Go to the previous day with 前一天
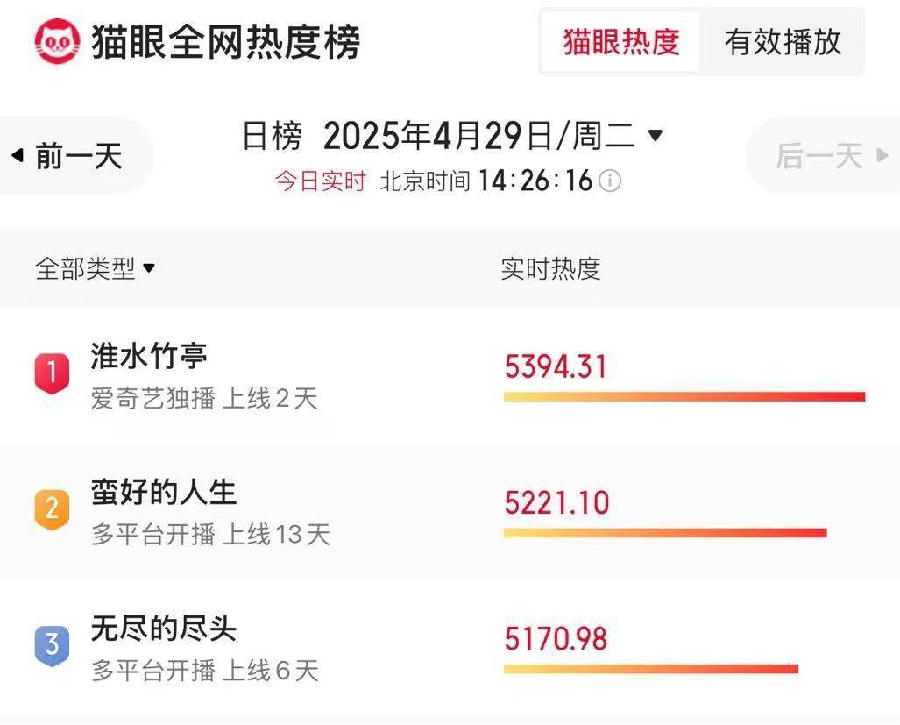Viewport: 900px width, 725px height. coord(74,155)
